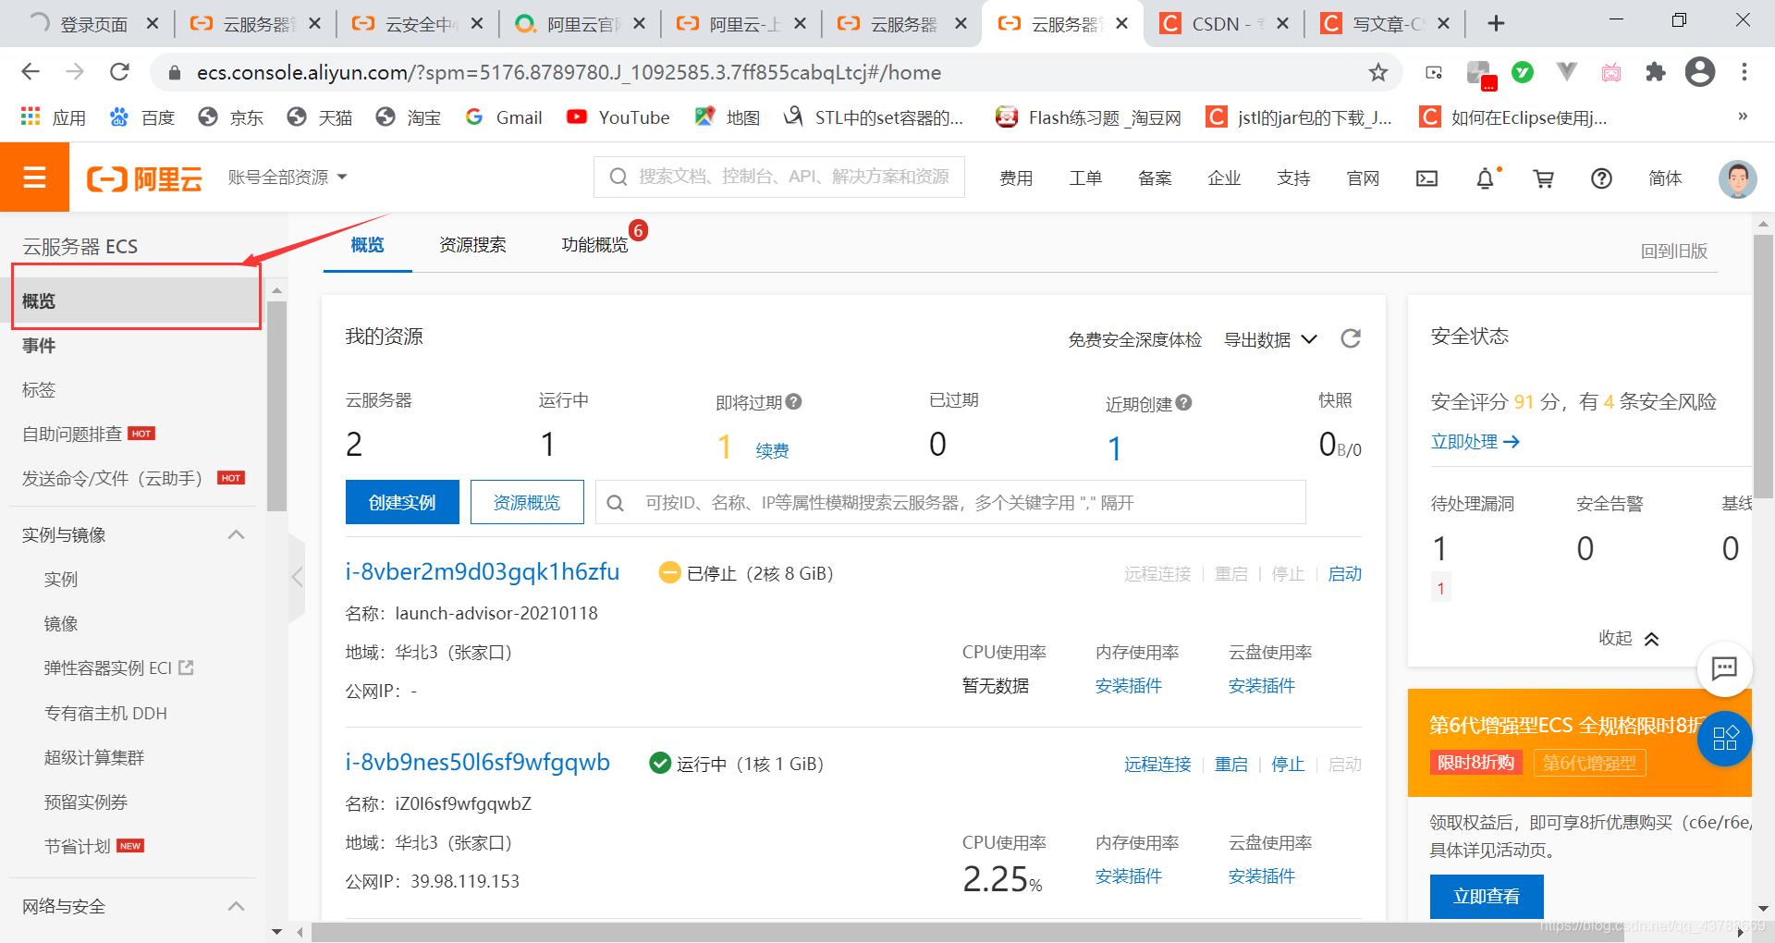Open the help question mark icon
1775x943 pixels.
click(1601, 178)
